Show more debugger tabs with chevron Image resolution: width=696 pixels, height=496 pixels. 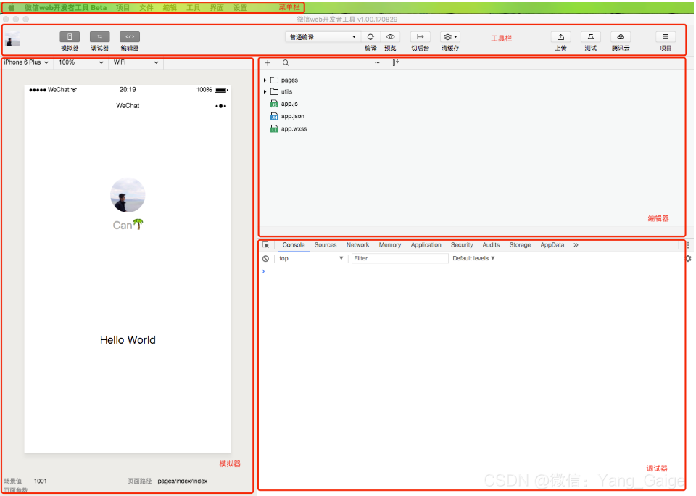click(x=576, y=245)
